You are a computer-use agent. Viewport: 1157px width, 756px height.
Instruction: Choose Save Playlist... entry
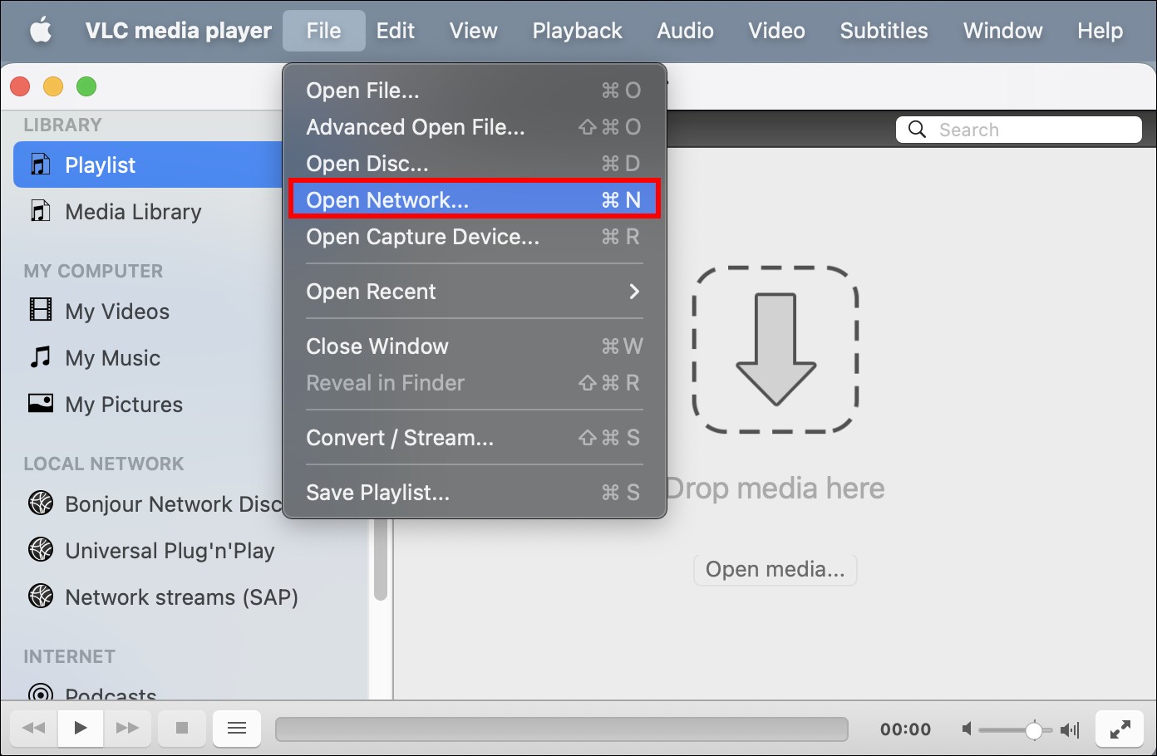pyautogui.click(x=474, y=493)
